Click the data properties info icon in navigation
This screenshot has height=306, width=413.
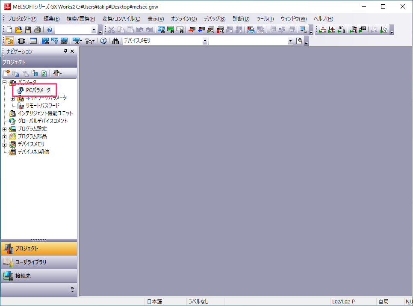coord(35,73)
